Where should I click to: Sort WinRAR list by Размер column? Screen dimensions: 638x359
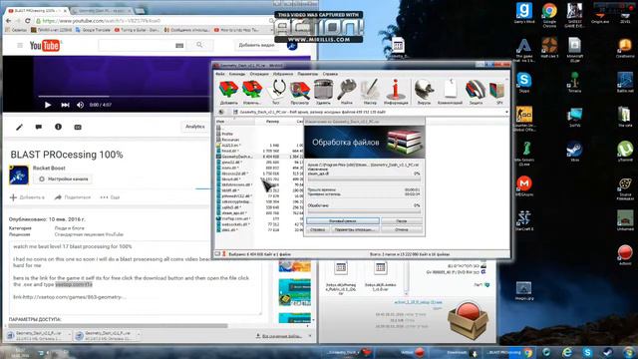coord(272,122)
